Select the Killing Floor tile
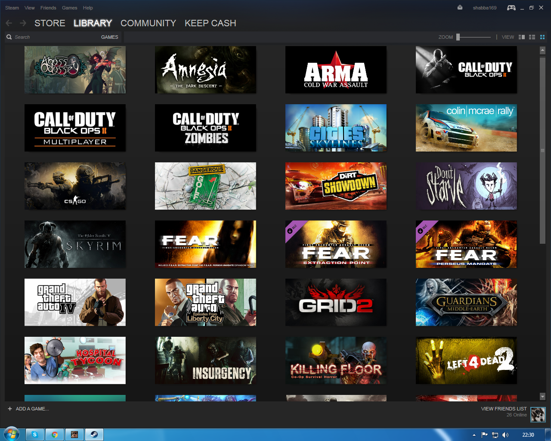The image size is (551, 441). coord(336,360)
